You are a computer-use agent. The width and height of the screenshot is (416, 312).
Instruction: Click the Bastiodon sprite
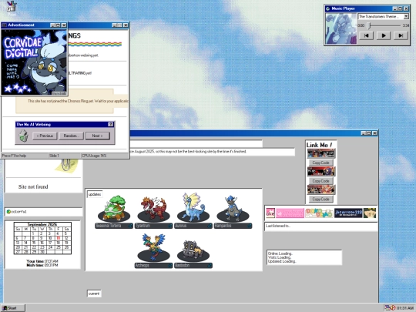click(x=193, y=250)
